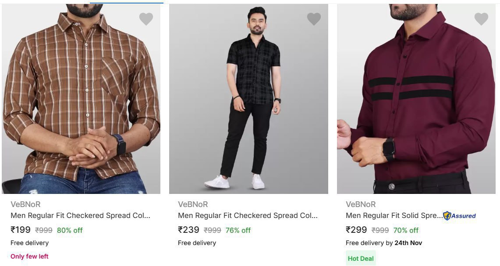Open "Men Regular Fit Solid Spre..." title
Screen dimensions: 500x266
394,215
